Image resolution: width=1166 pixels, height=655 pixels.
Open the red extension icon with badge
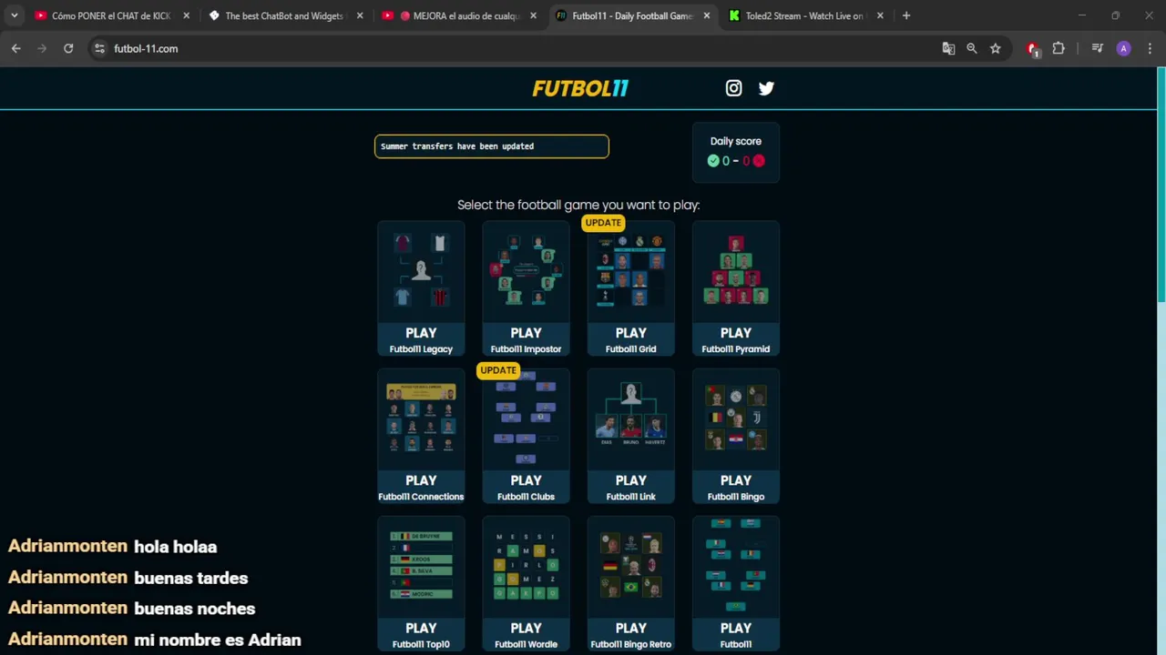1033,49
